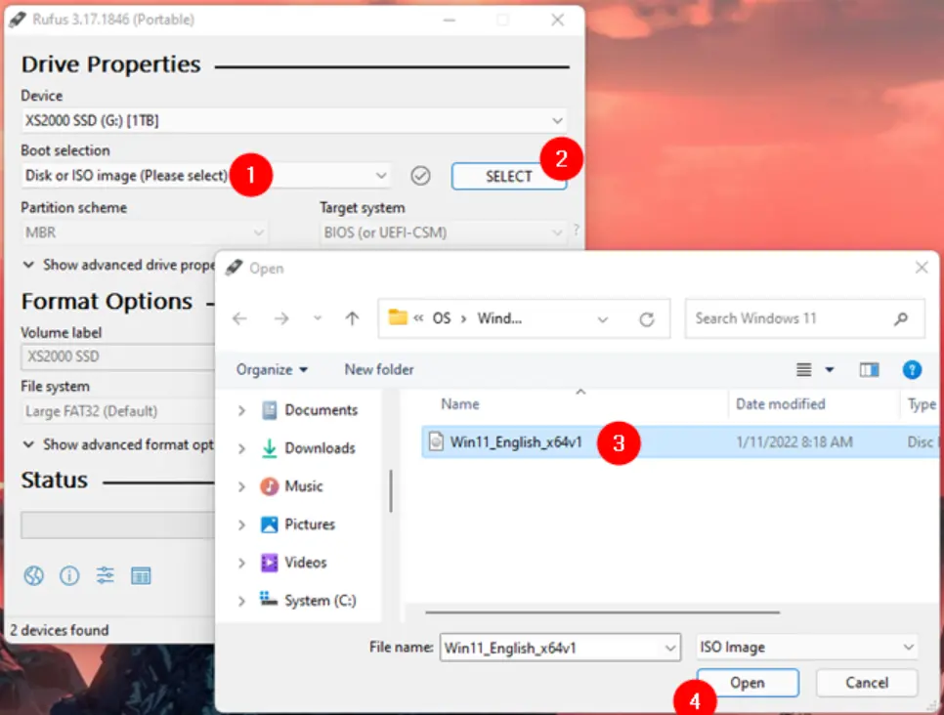
Task: Click the SELECT button in Rufus
Action: [x=509, y=177]
